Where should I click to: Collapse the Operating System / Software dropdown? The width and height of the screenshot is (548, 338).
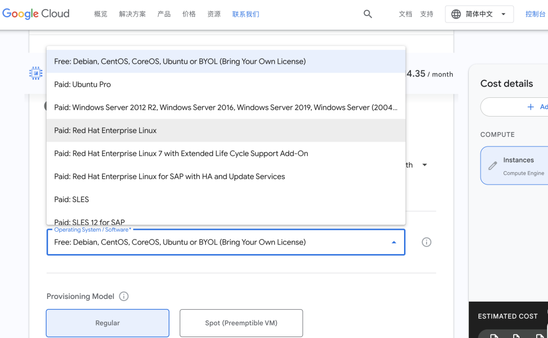(x=394, y=242)
